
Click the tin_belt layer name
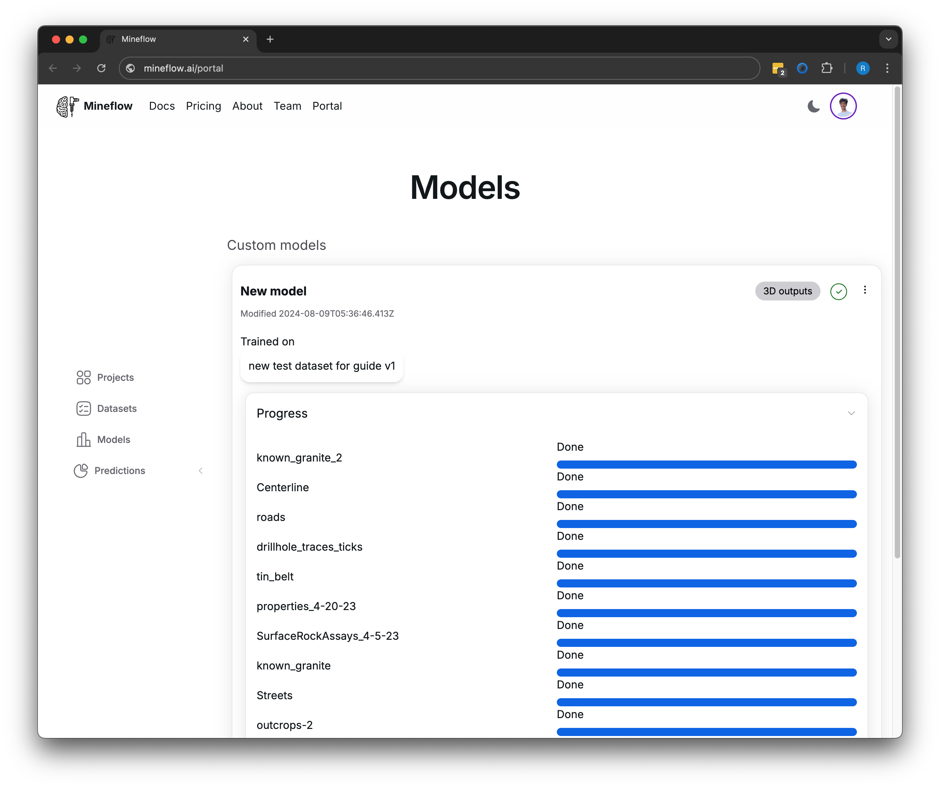click(275, 576)
